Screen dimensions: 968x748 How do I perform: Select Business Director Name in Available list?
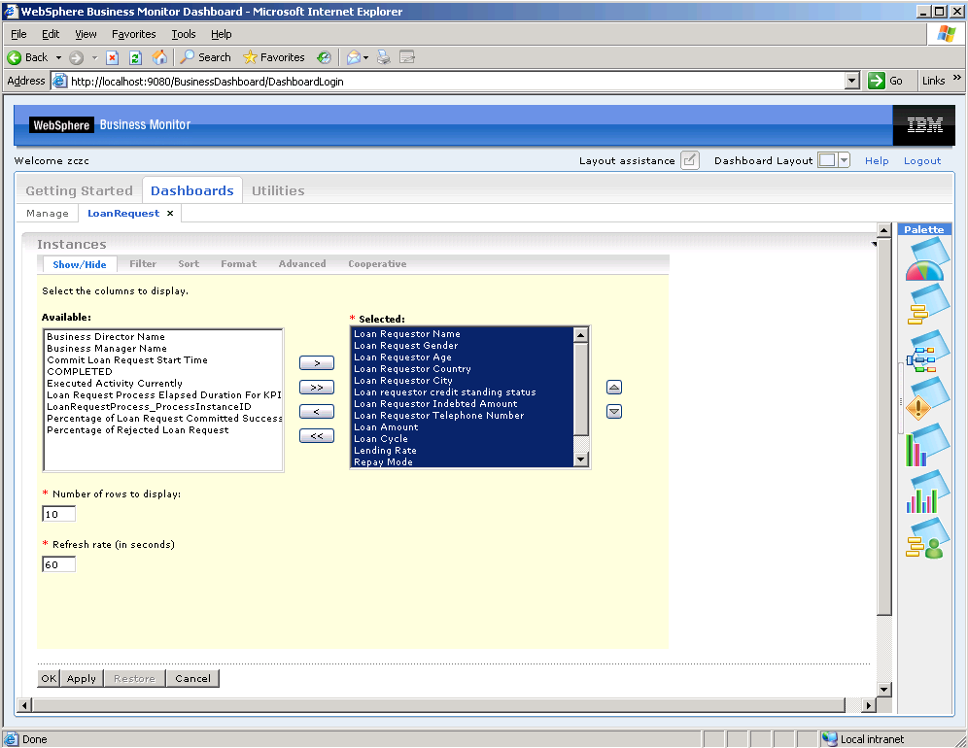pos(106,337)
